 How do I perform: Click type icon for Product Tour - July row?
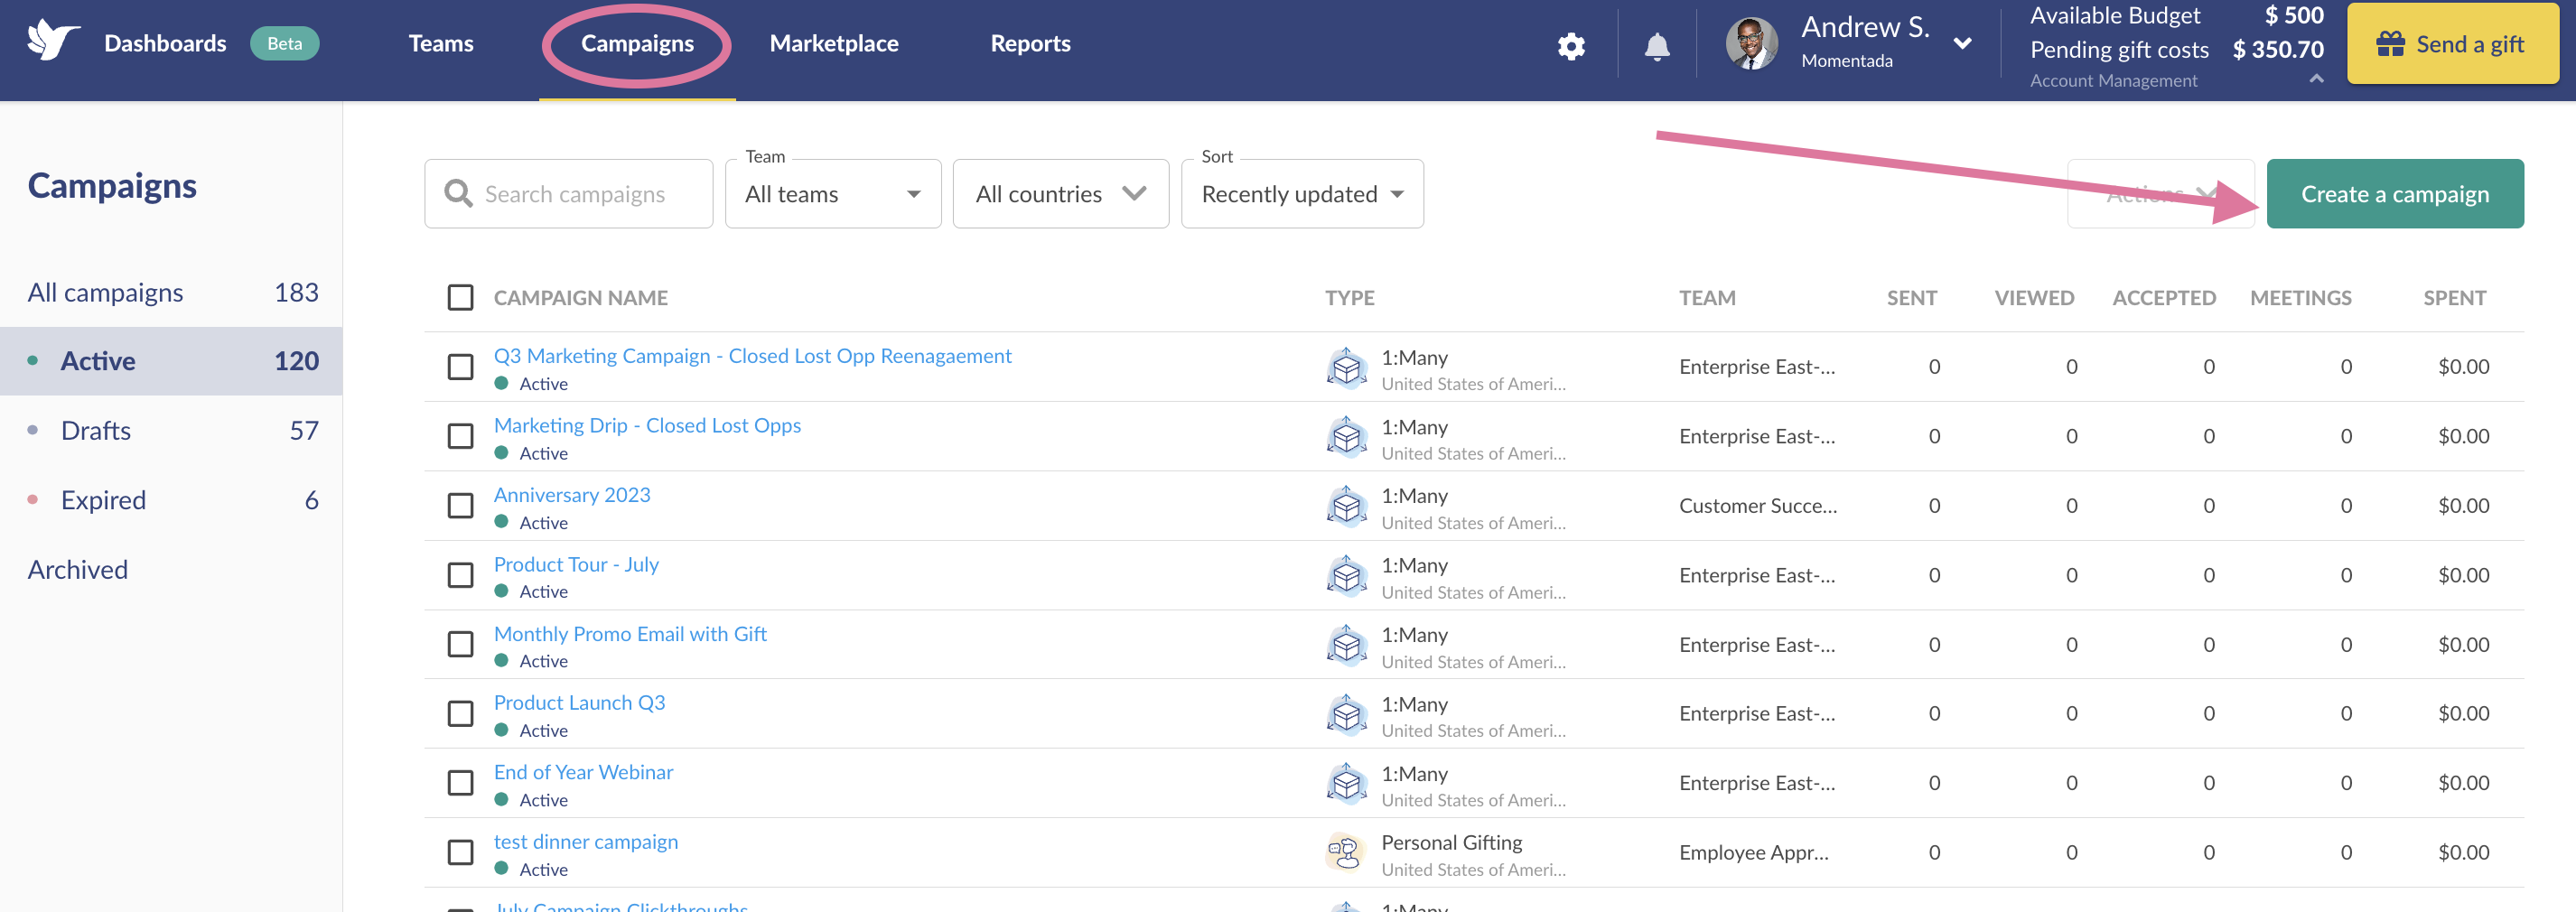(x=1346, y=577)
